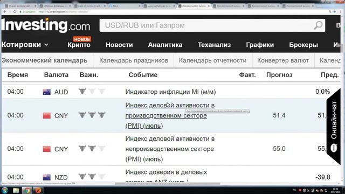Click the three bull icons in manufacturing PMI row

tap(92, 115)
